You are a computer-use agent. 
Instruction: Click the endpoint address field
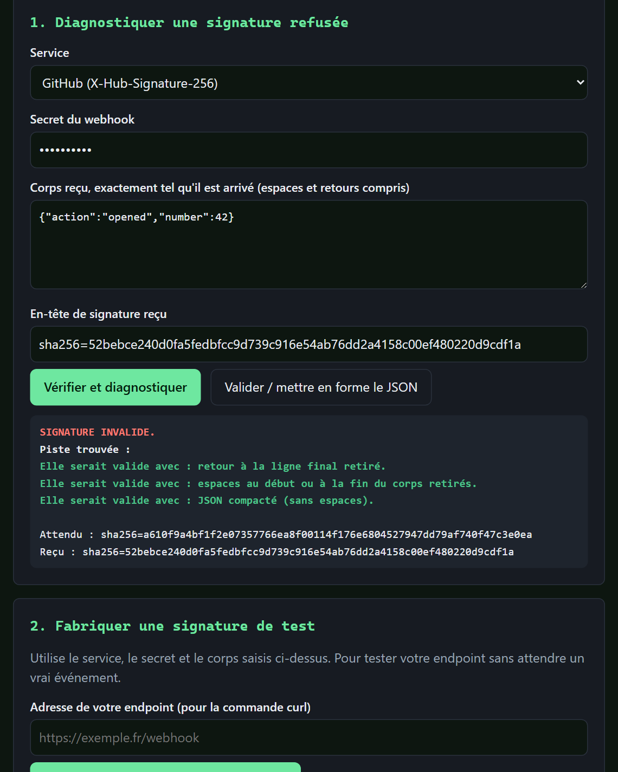(x=308, y=737)
